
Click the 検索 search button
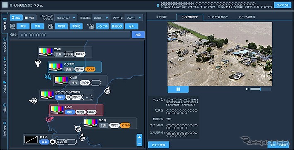pos(138,35)
